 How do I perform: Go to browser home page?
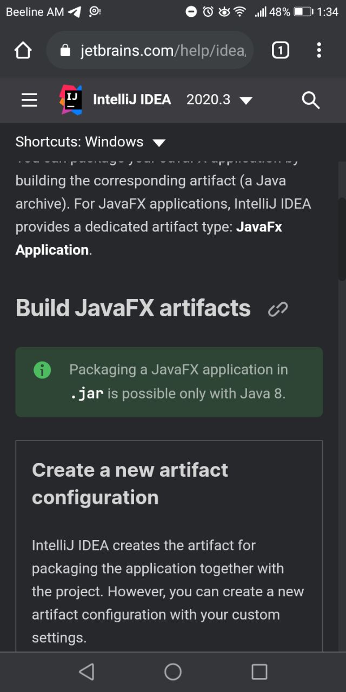[x=23, y=51]
